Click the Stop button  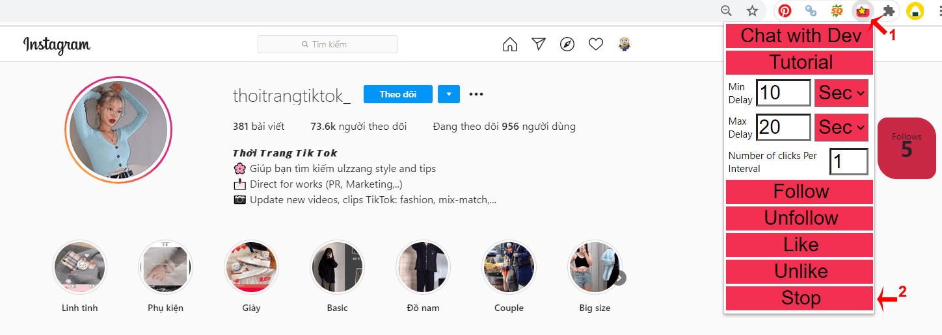[800, 298]
